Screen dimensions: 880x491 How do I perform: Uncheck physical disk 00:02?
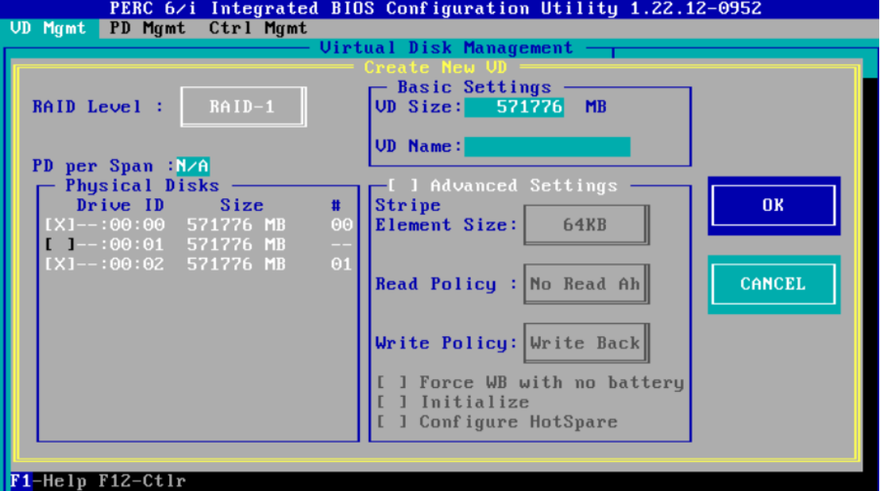pyautogui.click(x=60, y=264)
